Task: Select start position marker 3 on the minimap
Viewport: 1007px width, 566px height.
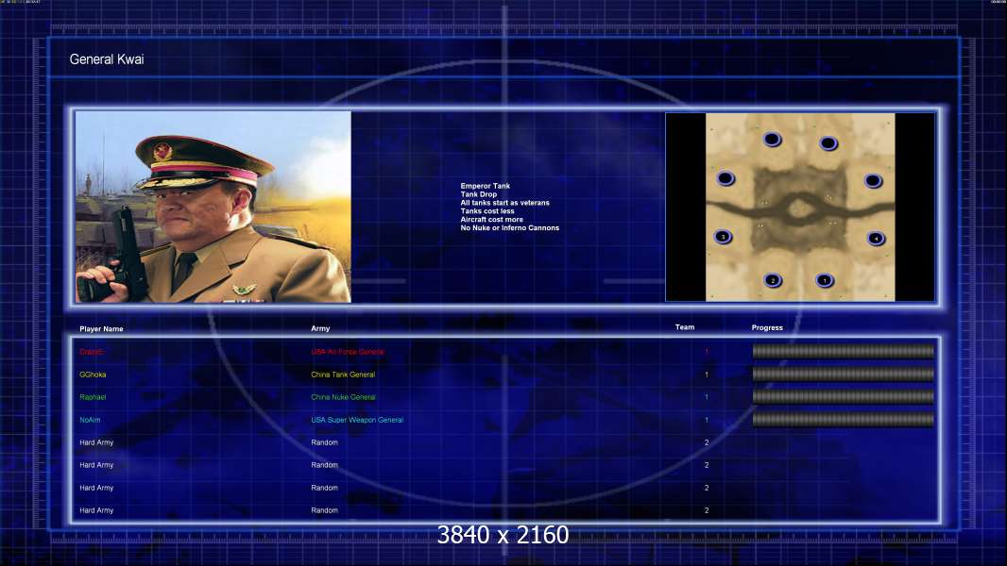Action: [x=724, y=237]
